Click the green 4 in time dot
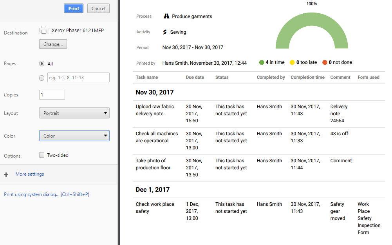 click(262, 62)
